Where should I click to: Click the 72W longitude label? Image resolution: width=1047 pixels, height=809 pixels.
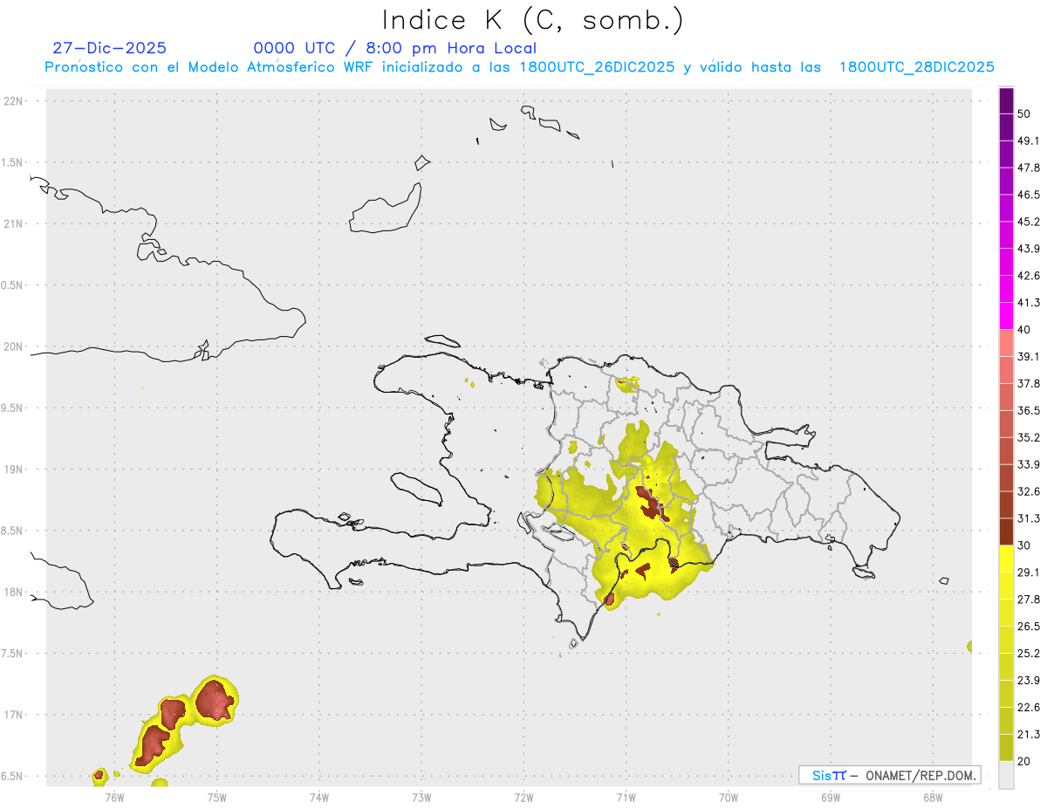coord(524,797)
